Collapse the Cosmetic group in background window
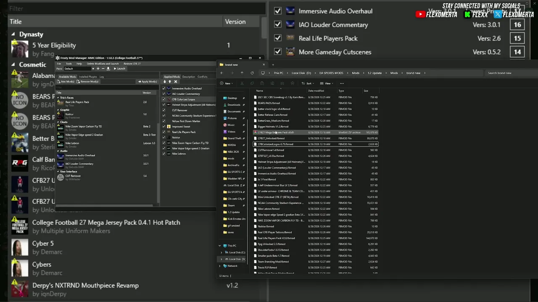Viewport: 538px width, 302px height. [x=13, y=65]
